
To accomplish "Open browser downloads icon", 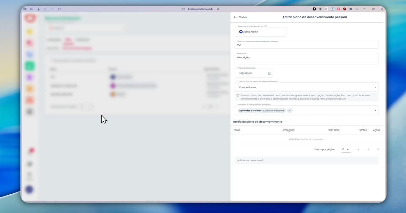I will [39, 9].
